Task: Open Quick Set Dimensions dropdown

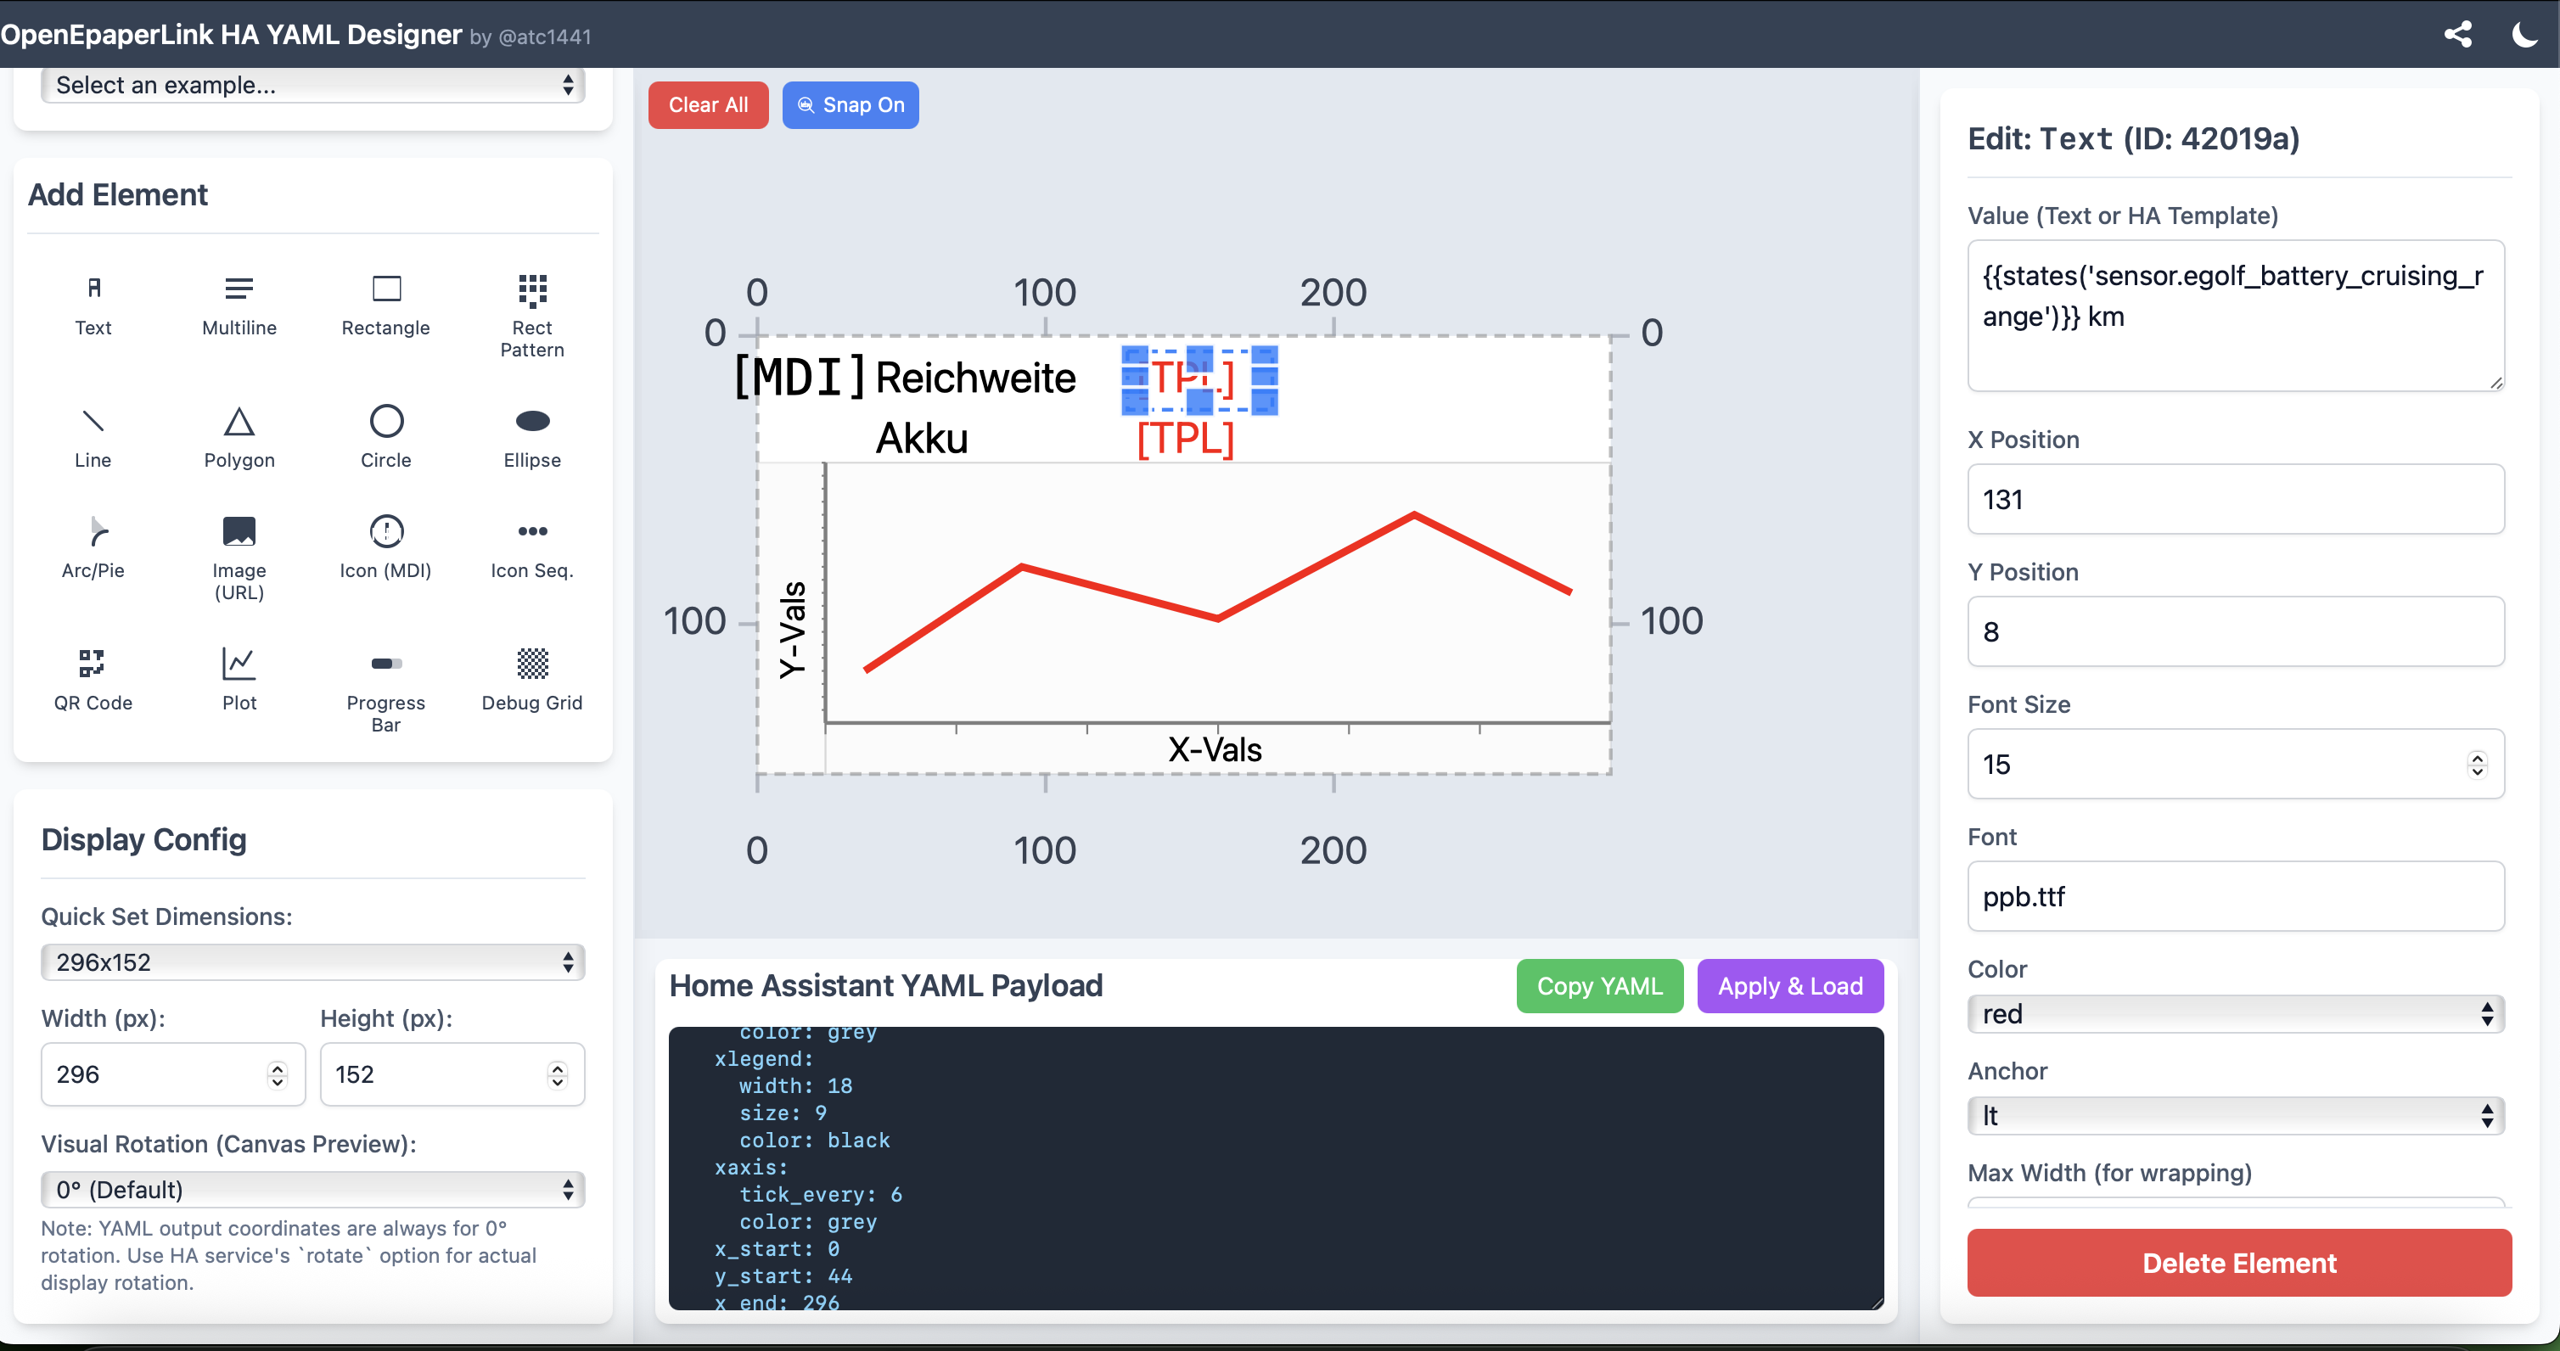Action: pyautogui.click(x=312, y=961)
